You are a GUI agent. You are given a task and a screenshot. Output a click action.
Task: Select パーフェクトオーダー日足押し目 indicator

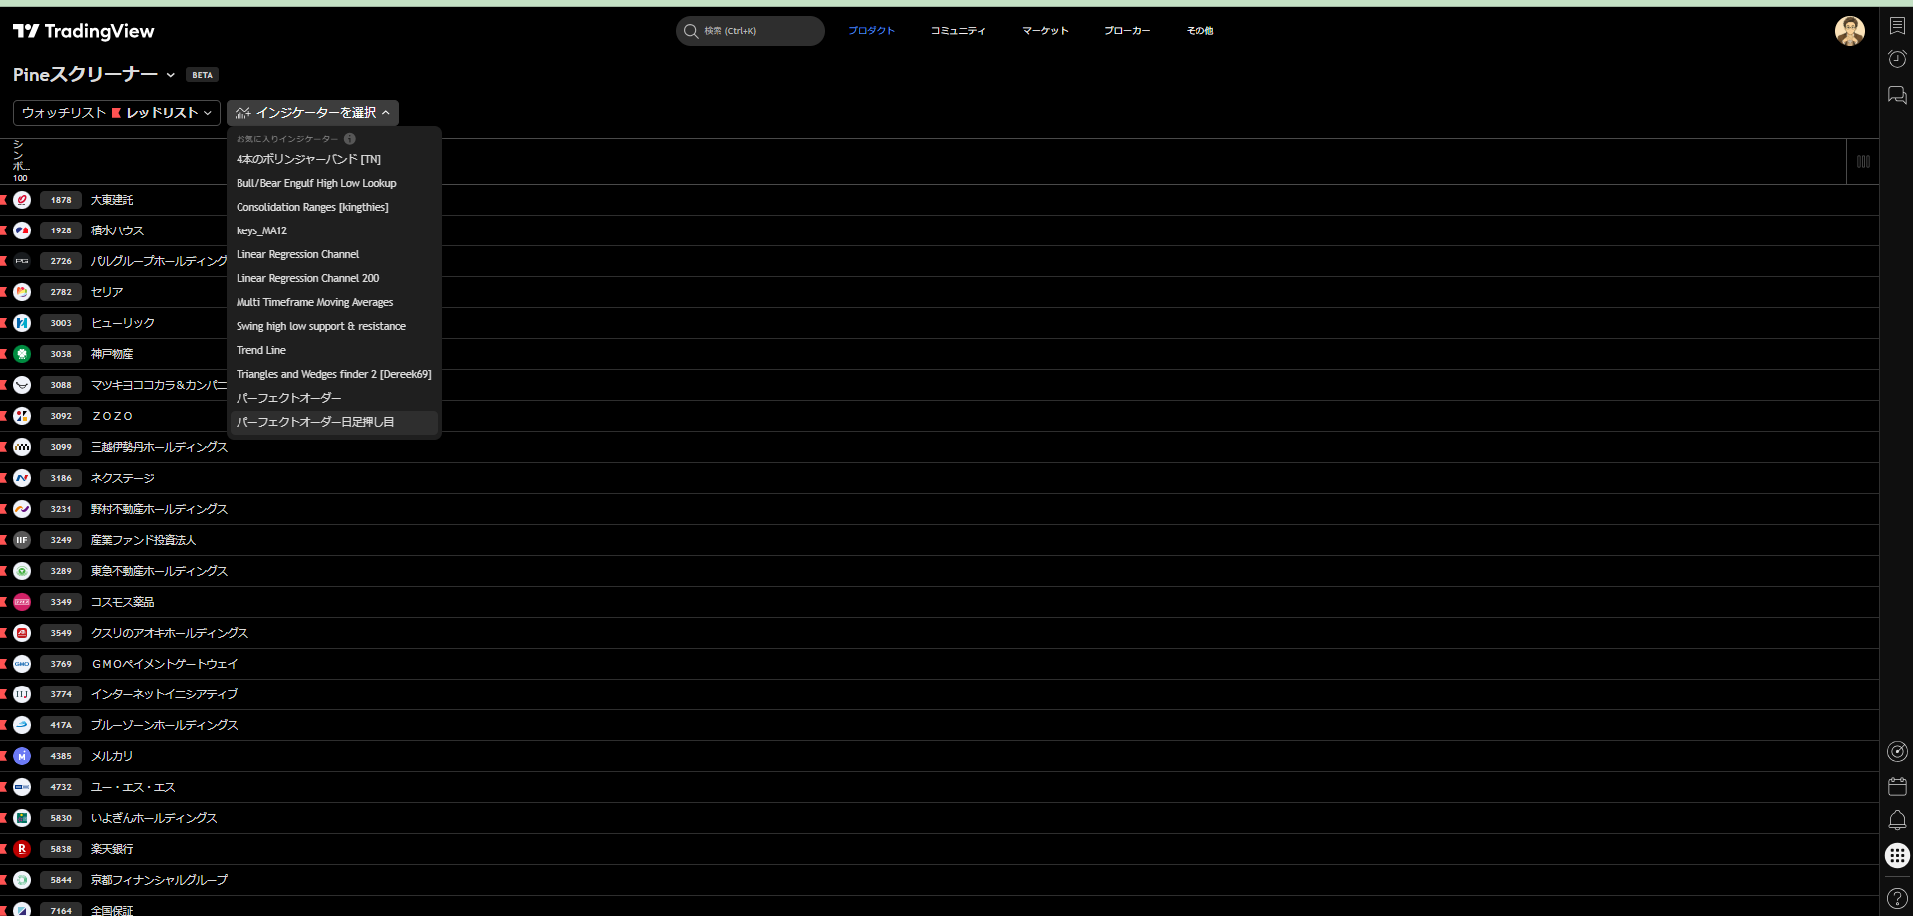click(x=334, y=422)
